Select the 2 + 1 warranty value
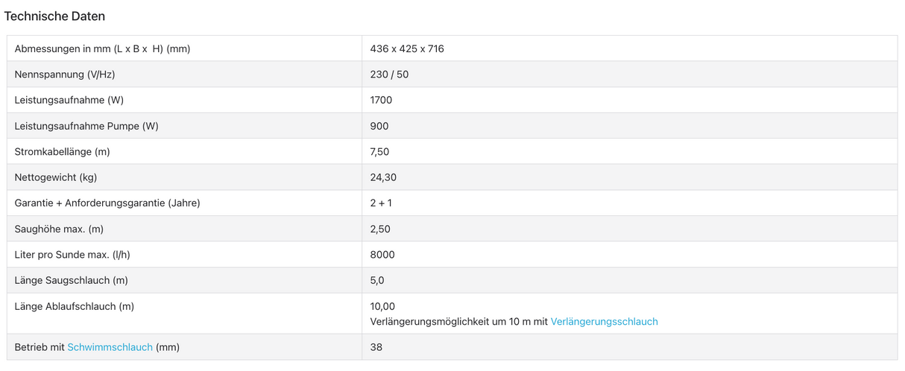905x371 pixels. [x=381, y=203]
